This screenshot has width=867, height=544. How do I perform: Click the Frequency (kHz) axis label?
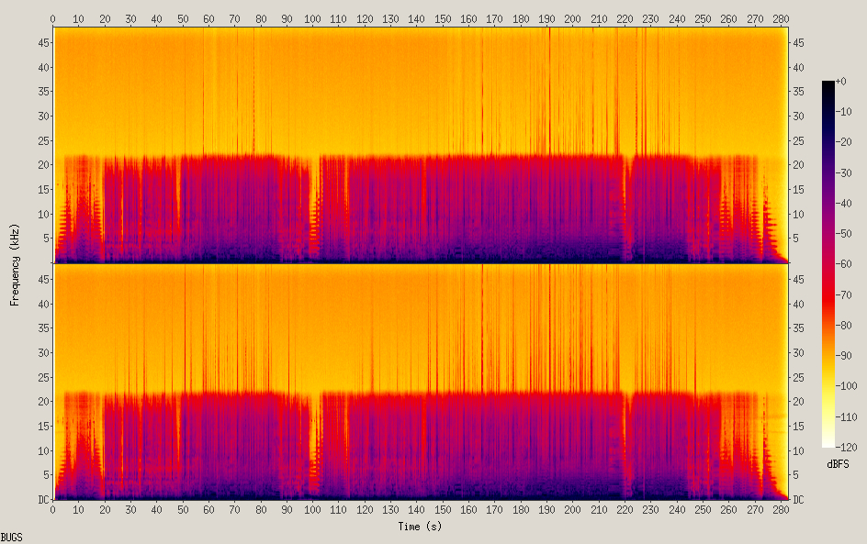15,264
